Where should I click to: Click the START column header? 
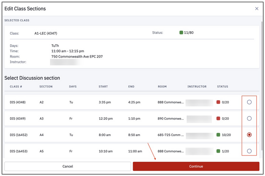coord(103,86)
